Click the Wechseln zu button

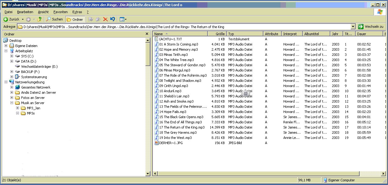coord(370,27)
